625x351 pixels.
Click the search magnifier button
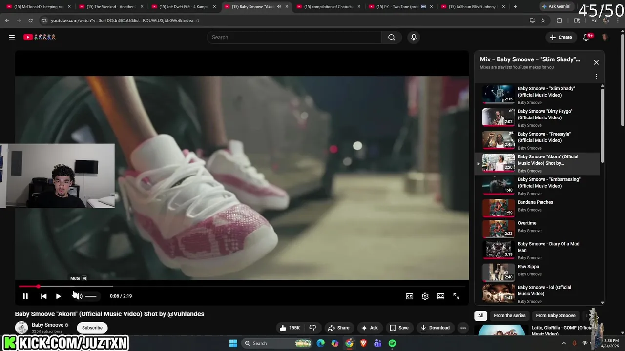click(391, 37)
